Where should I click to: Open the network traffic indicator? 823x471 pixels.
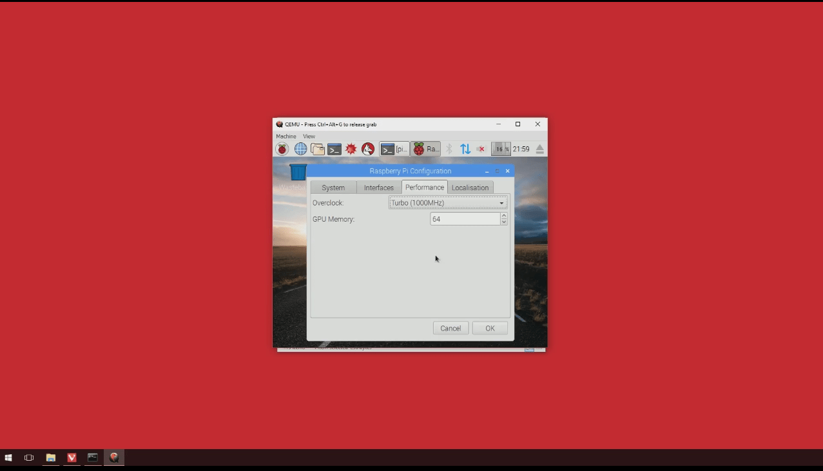[x=465, y=149]
